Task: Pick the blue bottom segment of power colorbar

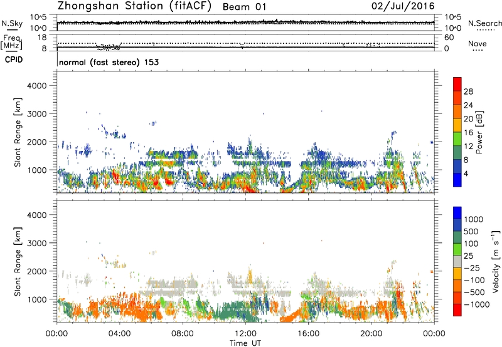Action: [457, 180]
